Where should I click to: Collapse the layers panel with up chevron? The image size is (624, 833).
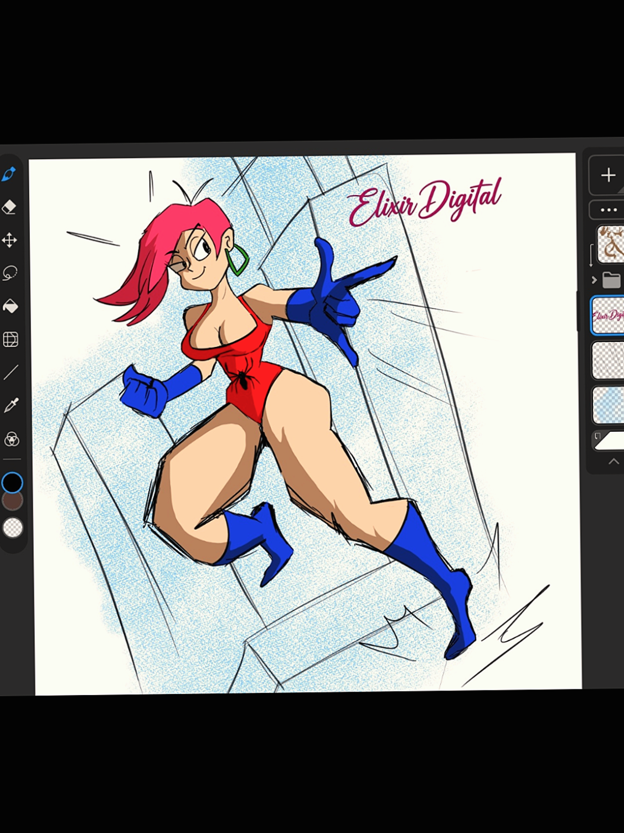(613, 461)
